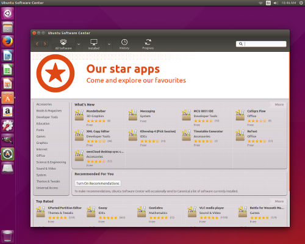Image resolution: width=305 pixels, height=244 pixels.
Task: Click More in the What's New section
Action: click(x=279, y=104)
